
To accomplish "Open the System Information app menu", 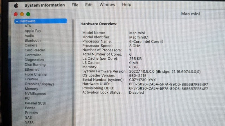I will coord(44,5).
